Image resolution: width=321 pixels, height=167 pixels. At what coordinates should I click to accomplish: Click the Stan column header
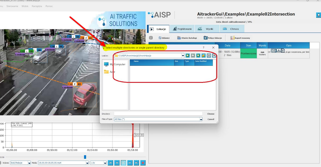coord(249,45)
